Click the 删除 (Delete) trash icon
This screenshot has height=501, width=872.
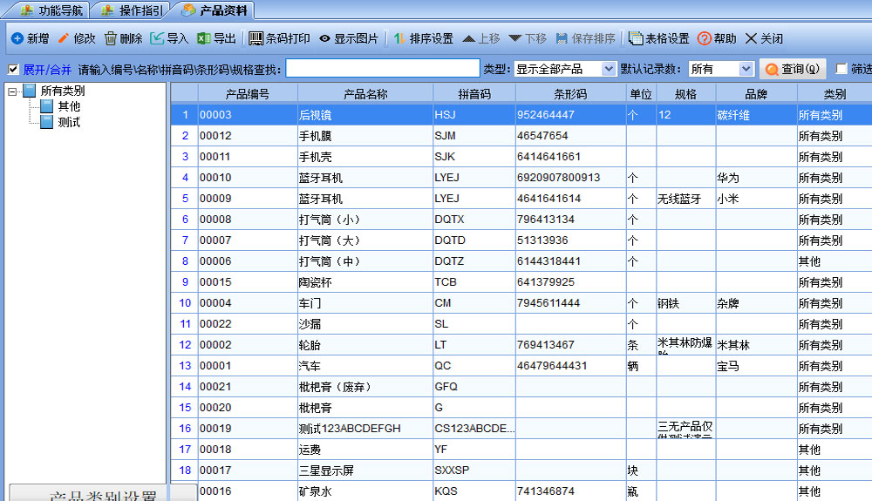[x=111, y=38]
